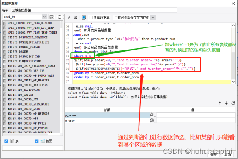Select MDSYS.SDO_COORD_AXIS_NAMES in table list
Viewport: 238px width, 159px height.
click(x=28, y=104)
